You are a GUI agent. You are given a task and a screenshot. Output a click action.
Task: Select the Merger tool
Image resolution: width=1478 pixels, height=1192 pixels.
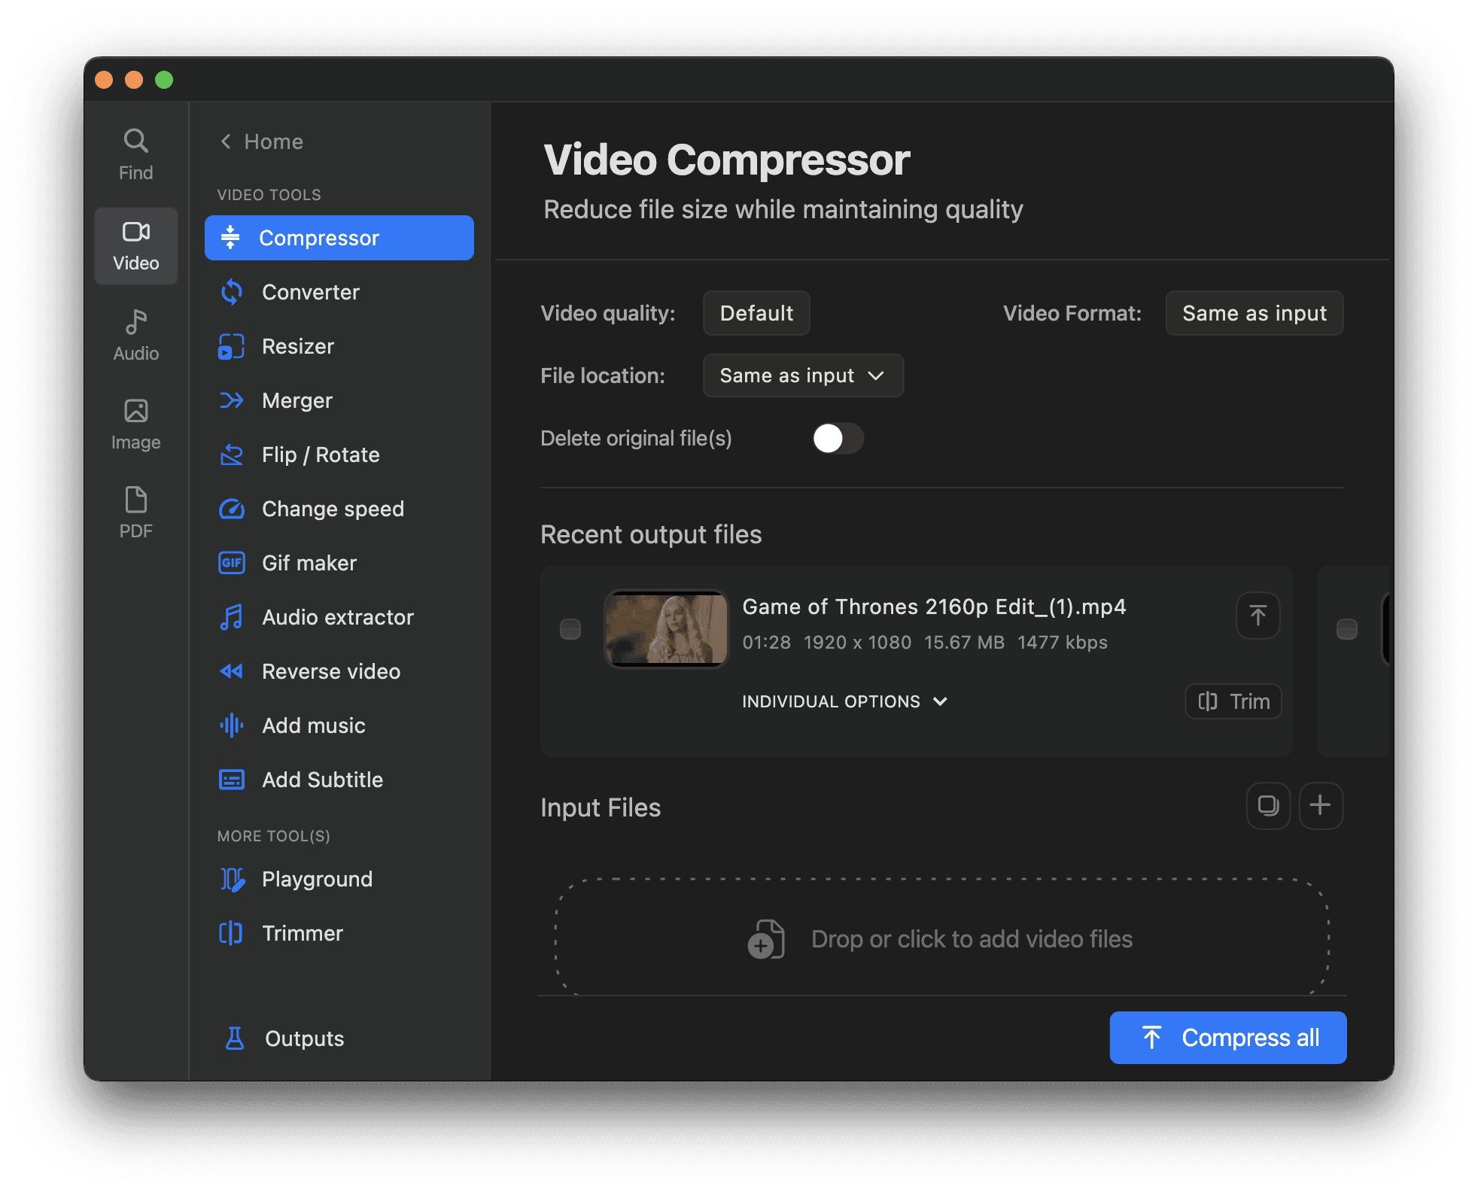coord(297,400)
